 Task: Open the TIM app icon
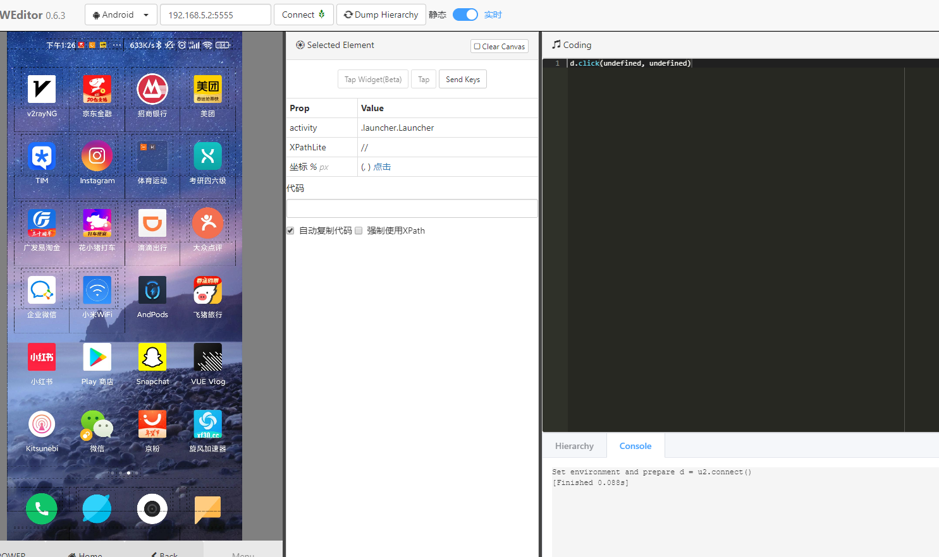click(42, 156)
